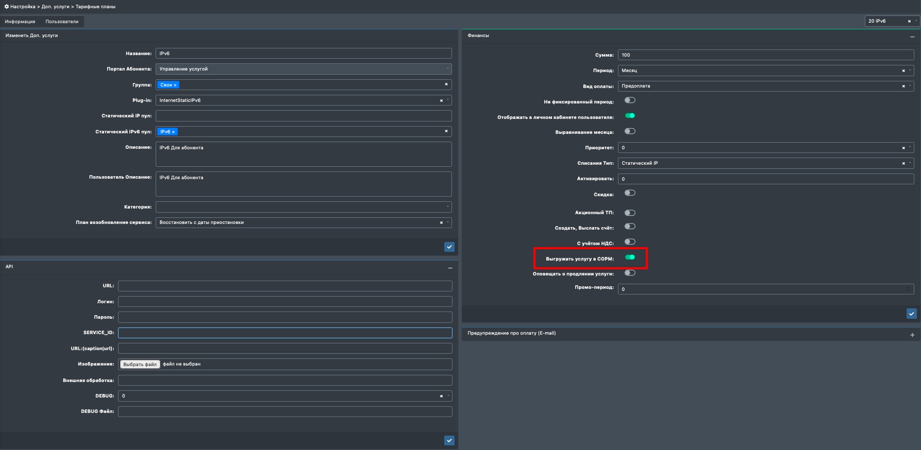Viewport: 921px width, 450px height.
Task: Clear all Статический IPv6 пул values
Action: coord(446,131)
